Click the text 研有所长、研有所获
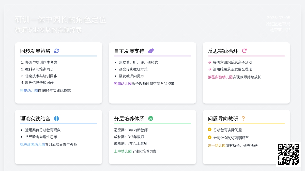Screen dimensions: 305x171 point(242,145)
